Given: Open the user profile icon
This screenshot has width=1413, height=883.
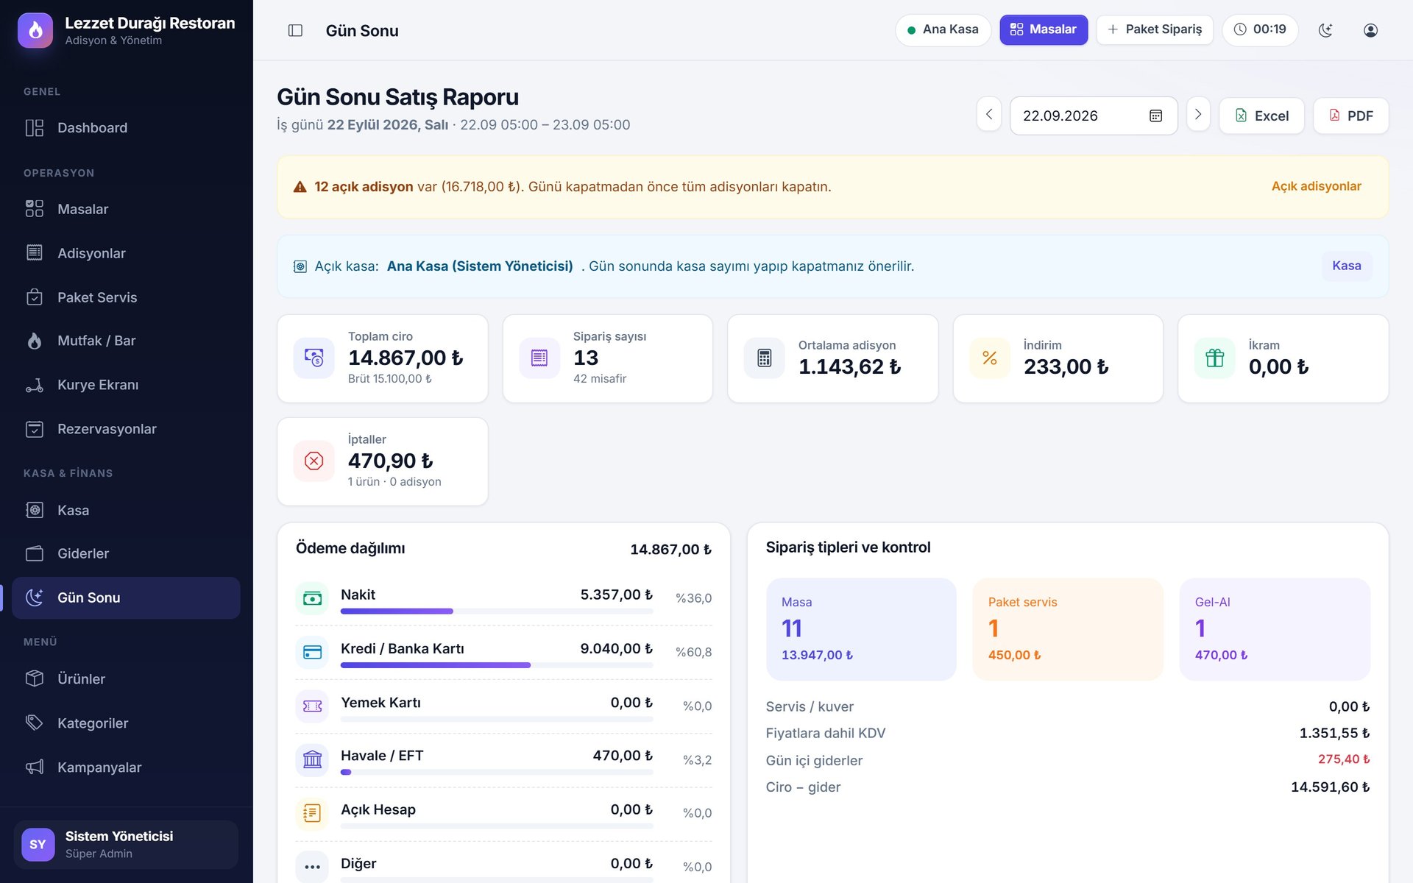Looking at the screenshot, I should tap(1370, 30).
